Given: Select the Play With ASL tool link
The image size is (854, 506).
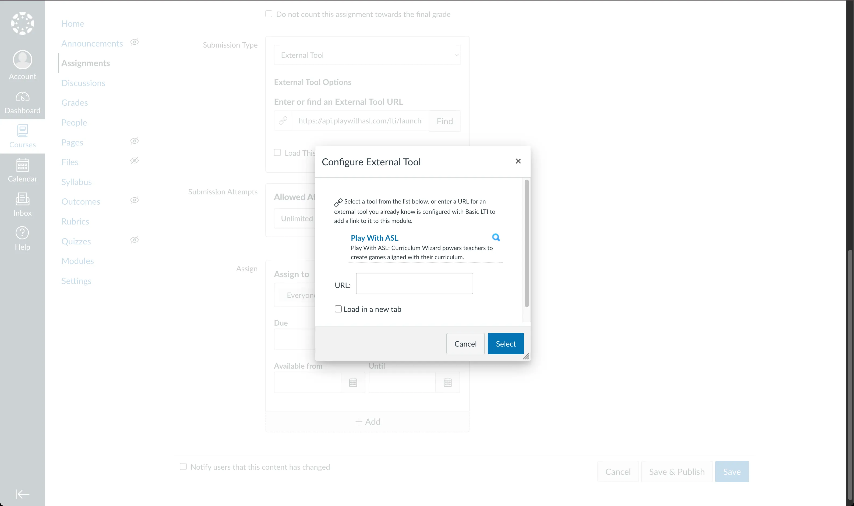Looking at the screenshot, I should (374, 238).
